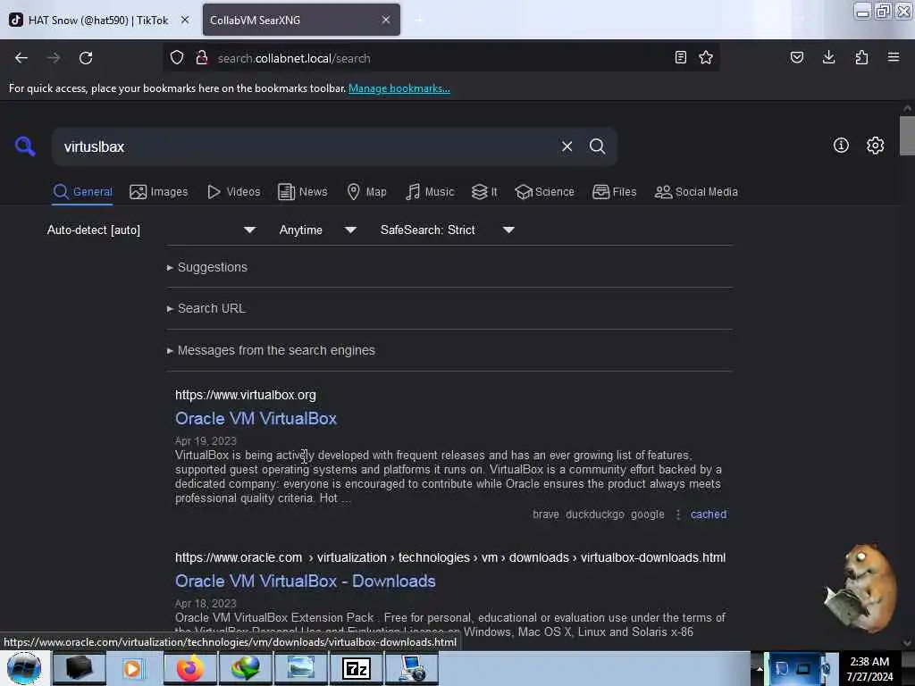Open SearXNG preferences gear icon
Viewport: 915px width, 686px height.
click(x=875, y=146)
